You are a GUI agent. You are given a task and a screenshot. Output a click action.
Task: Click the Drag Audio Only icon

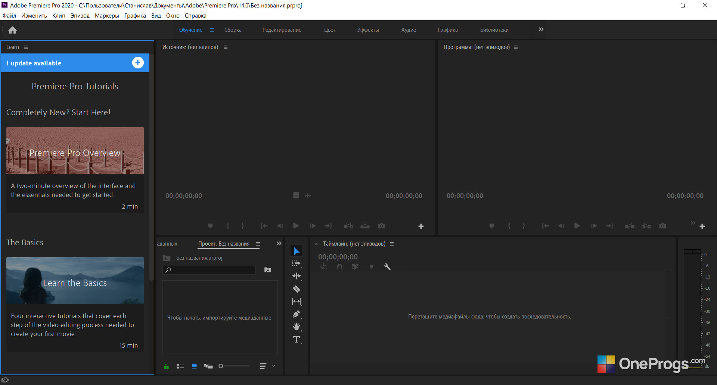point(308,195)
